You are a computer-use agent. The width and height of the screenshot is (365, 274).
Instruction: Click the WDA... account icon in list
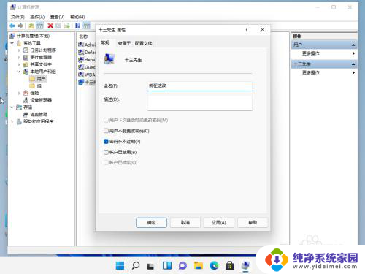(x=81, y=75)
